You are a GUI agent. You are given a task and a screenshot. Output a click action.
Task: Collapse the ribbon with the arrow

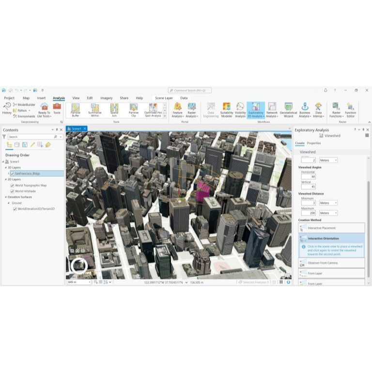click(x=369, y=122)
